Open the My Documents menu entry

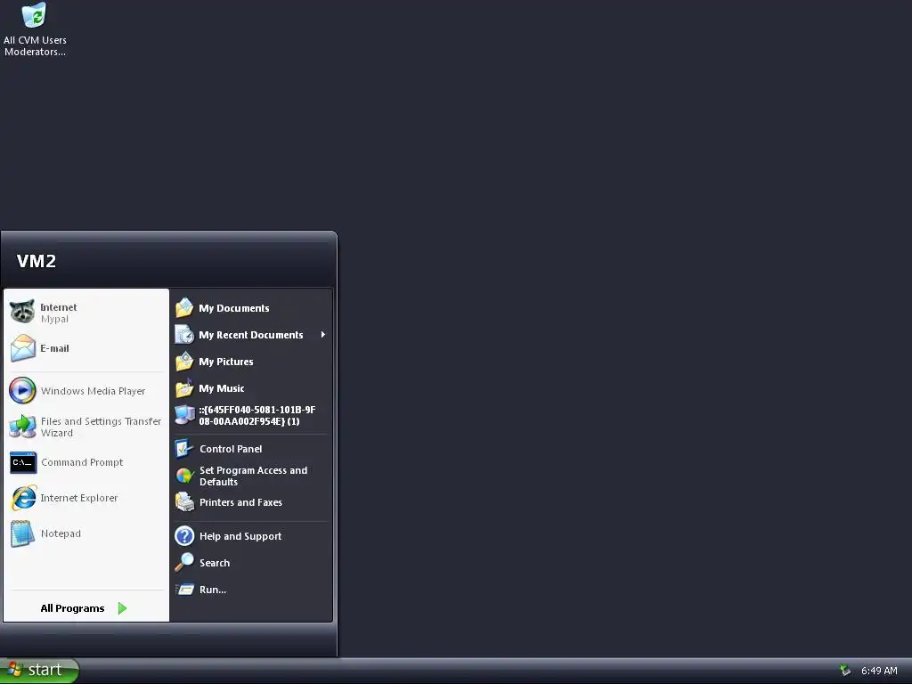[x=252, y=307]
